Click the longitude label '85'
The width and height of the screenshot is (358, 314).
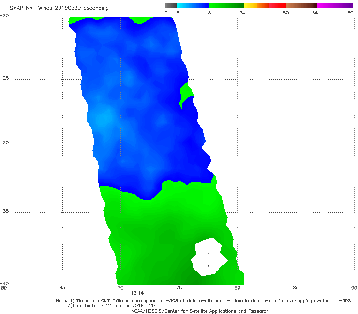(296, 288)
